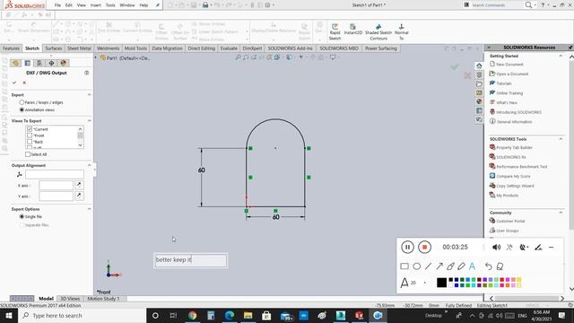Open the Tutorials link
Viewport: 574px width, 323px height.
504,83
